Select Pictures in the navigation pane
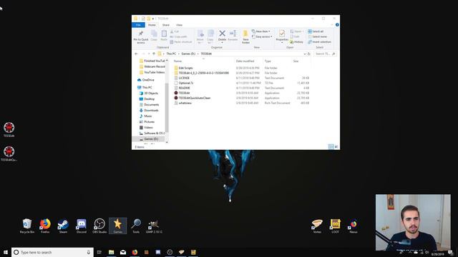Image resolution: width=458 pixels, height=257 pixels. (x=149, y=122)
